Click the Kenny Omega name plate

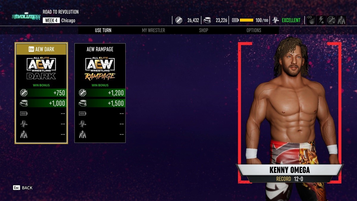pos(289,170)
